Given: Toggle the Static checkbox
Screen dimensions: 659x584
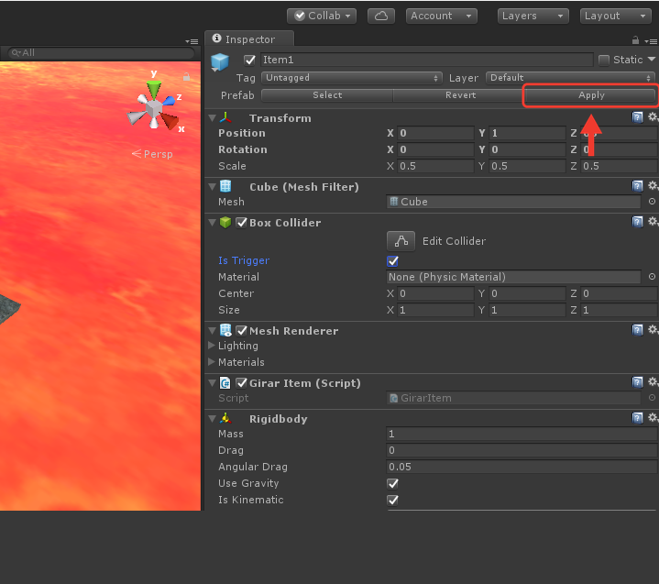Looking at the screenshot, I should [x=604, y=61].
